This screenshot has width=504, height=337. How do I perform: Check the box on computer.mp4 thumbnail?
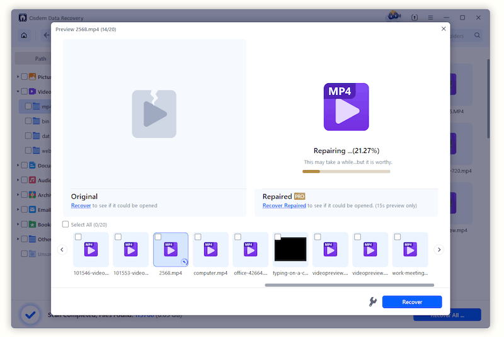pos(198,237)
